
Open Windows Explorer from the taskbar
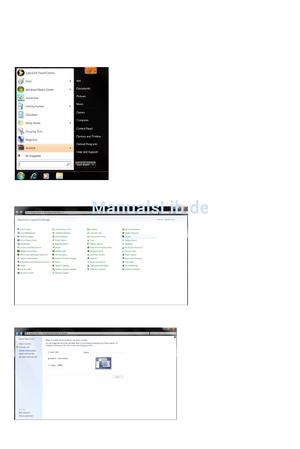tap(59, 176)
